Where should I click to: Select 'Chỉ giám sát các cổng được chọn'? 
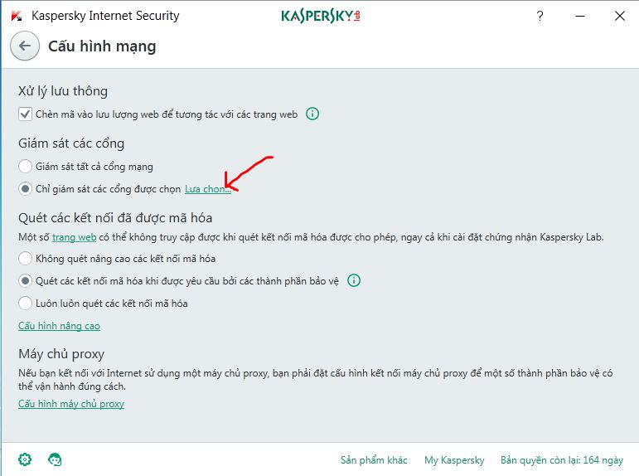click(26, 189)
